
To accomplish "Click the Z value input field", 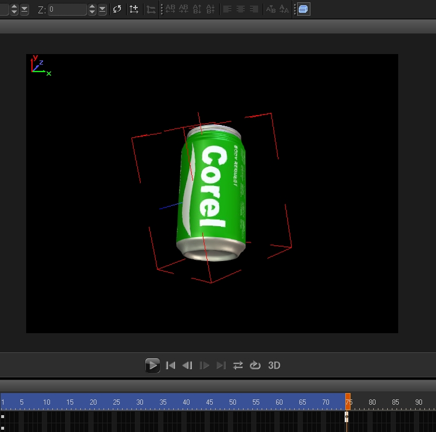I will tap(67, 9).
